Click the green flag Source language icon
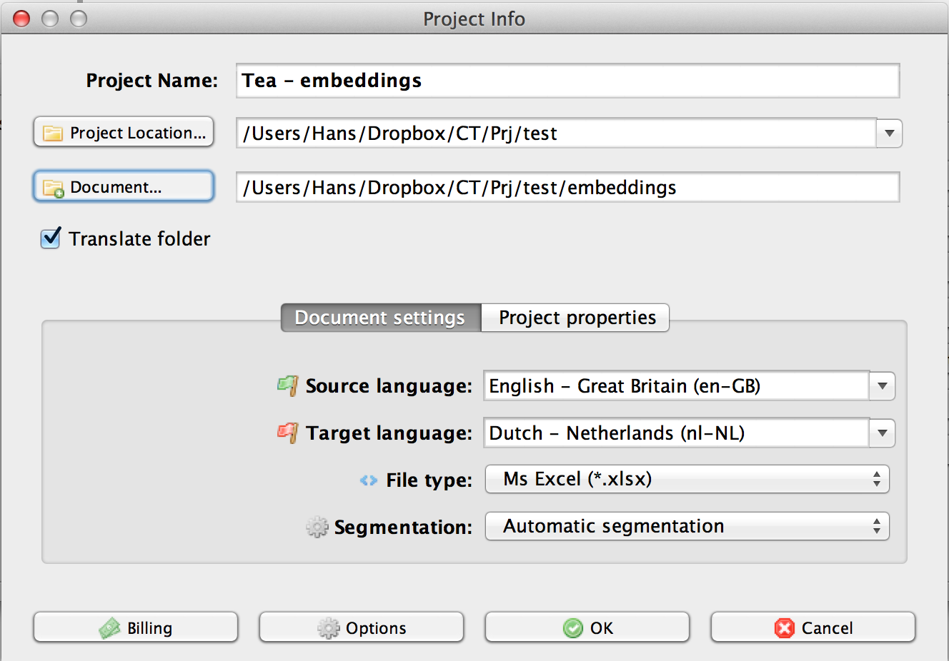The height and width of the screenshot is (661, 949). pyautogui.click(x=287, y=385)
